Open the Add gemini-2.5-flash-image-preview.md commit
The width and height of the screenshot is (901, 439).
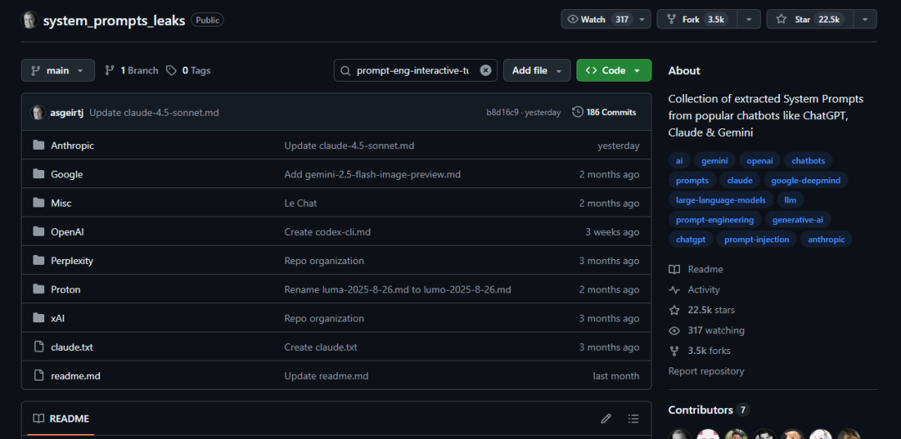coord(372,174)
